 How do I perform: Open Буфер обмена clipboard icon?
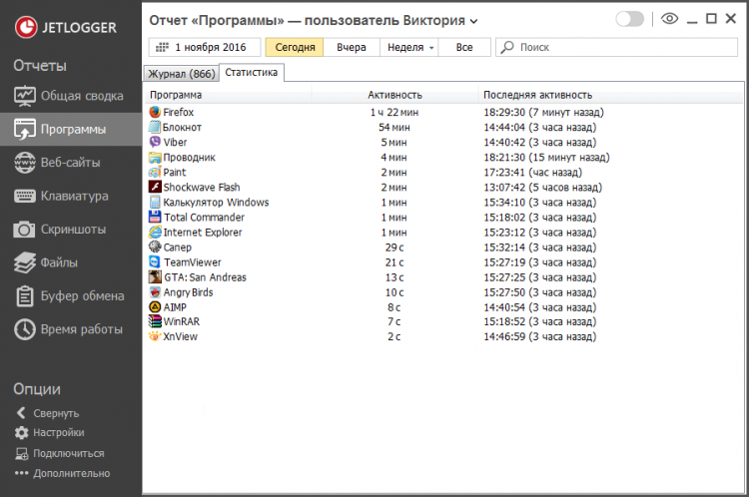click(x=24, y=296)
